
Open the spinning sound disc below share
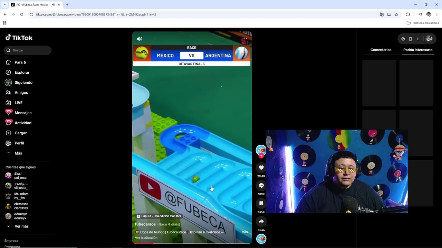[261, 239]
